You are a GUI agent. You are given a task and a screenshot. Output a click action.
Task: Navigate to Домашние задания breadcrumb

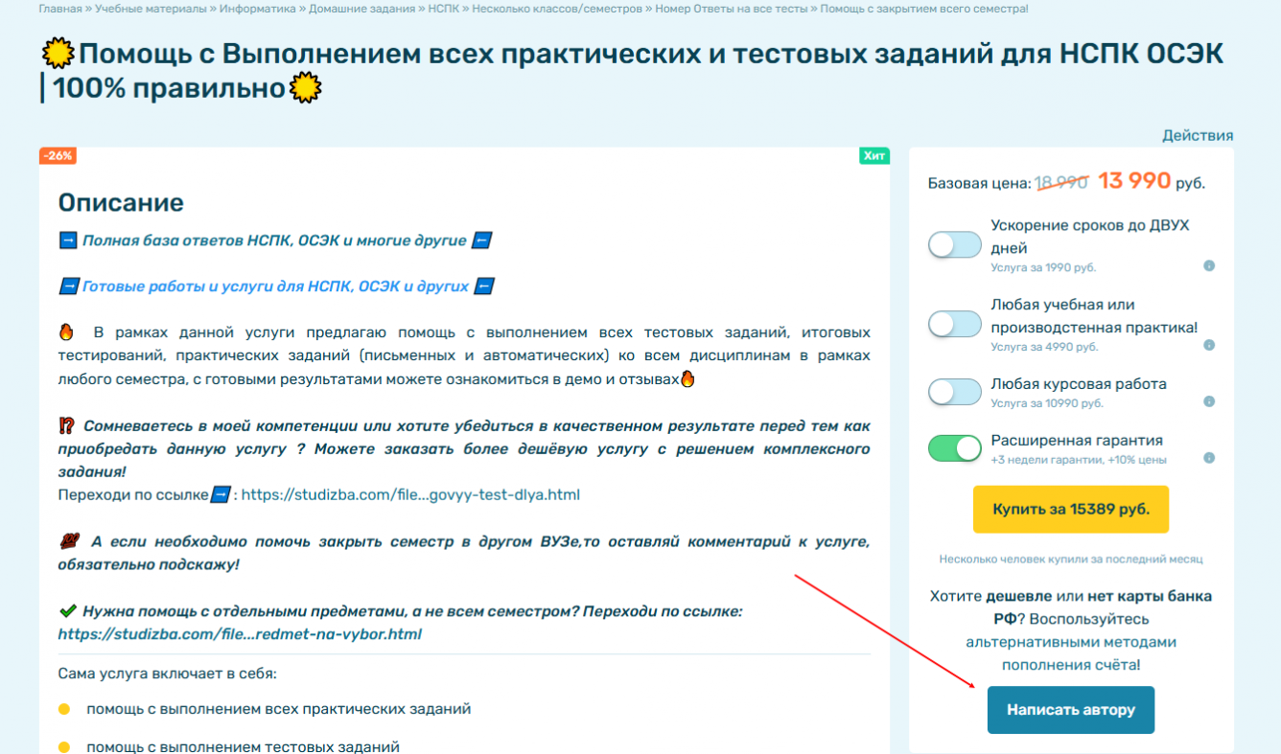(x=362, y=9)
